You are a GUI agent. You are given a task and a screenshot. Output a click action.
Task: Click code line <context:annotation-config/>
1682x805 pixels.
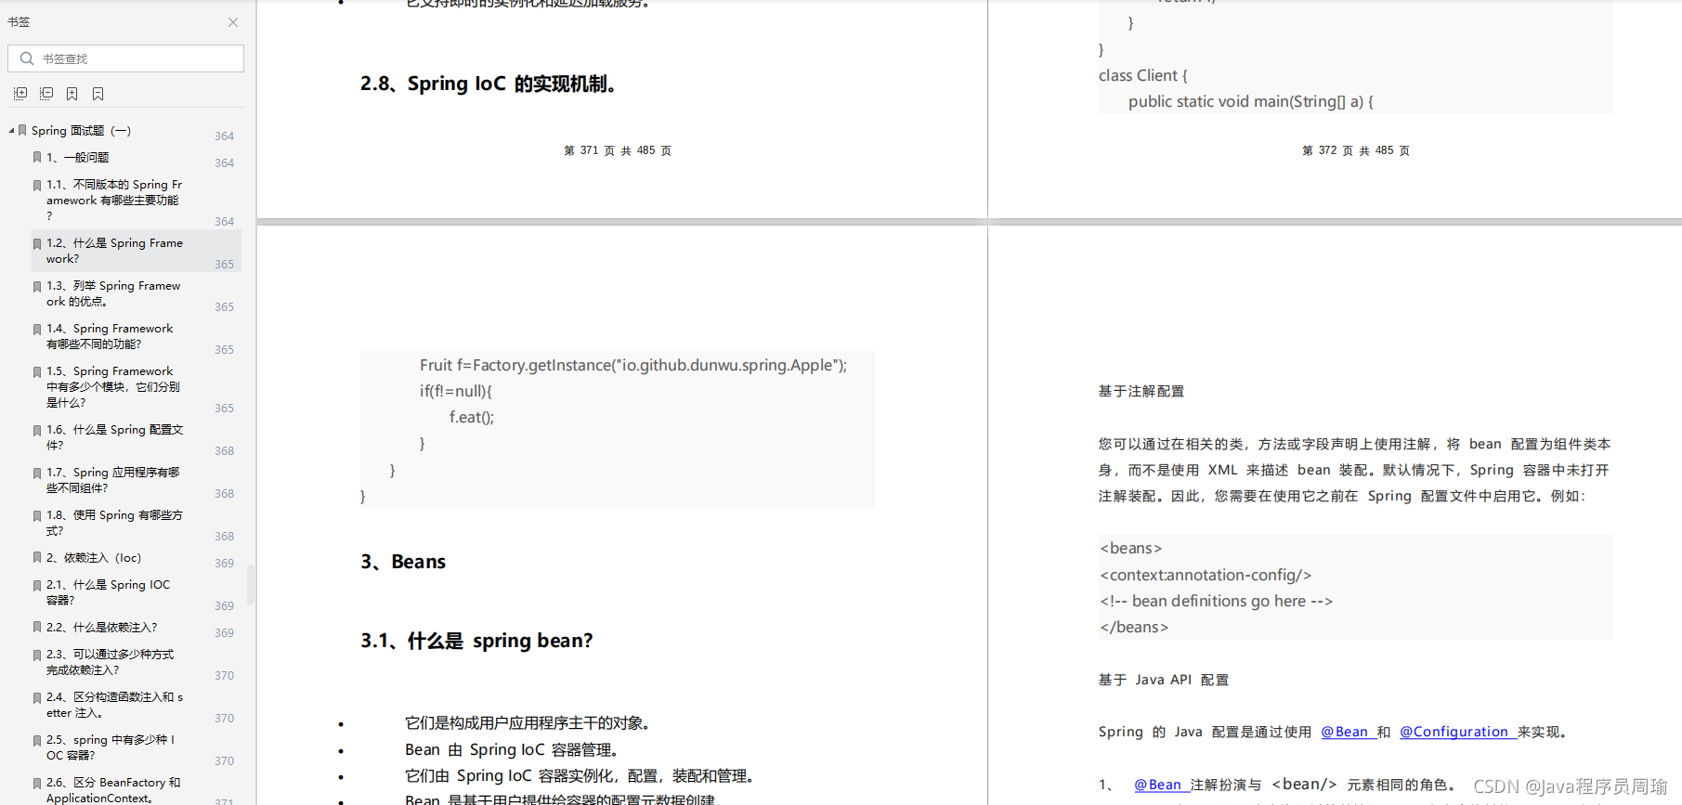pyautogui.click(x=1206, y=575)
